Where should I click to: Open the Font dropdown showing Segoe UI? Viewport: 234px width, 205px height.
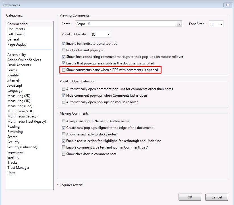(x=179, y=24)
